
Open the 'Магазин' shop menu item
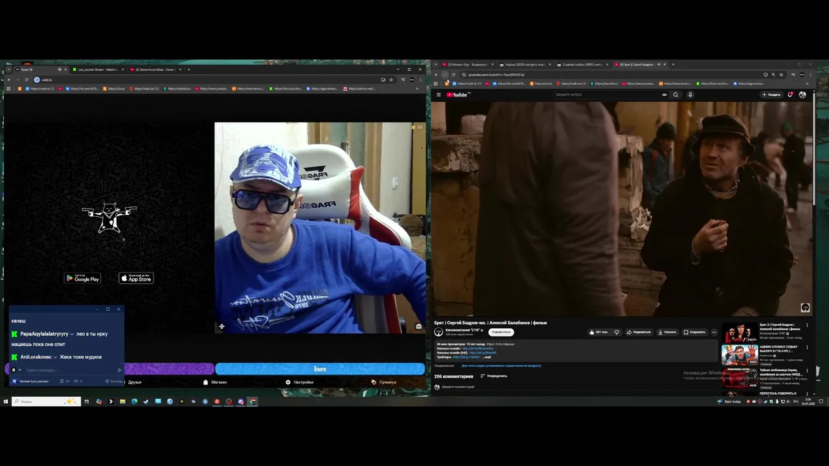click(x=215, y=382)
